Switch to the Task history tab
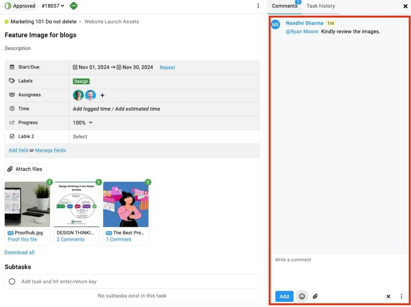411x307 pixels. click(x=321, y=6)
